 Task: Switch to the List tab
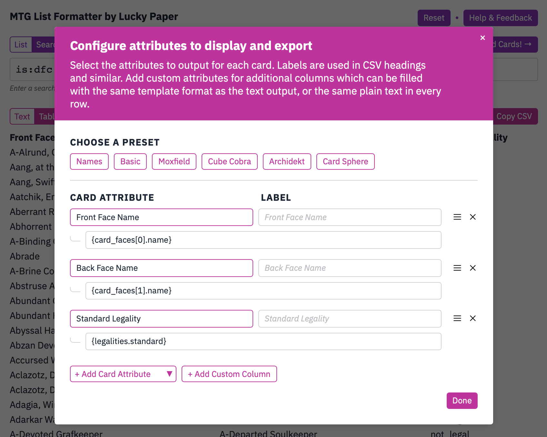[21, 45]
